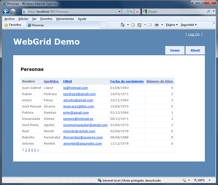218x185 pixels.
Task: Click the Refresh page icon
Action: point(131,12)
